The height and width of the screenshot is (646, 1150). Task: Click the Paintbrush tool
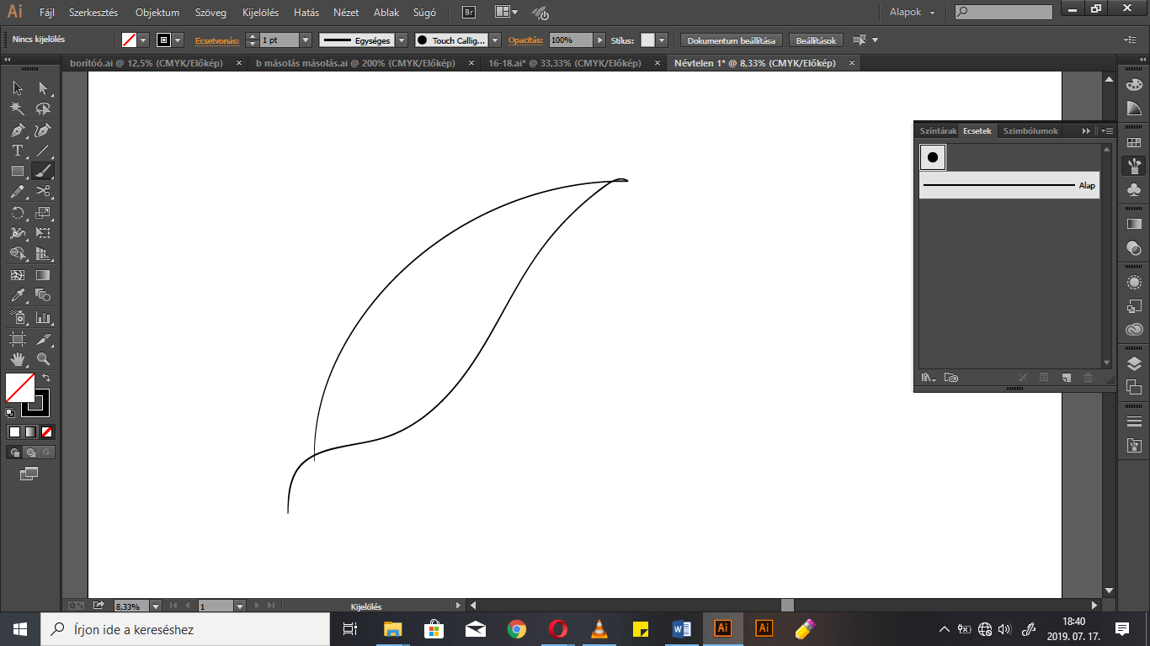43,171
